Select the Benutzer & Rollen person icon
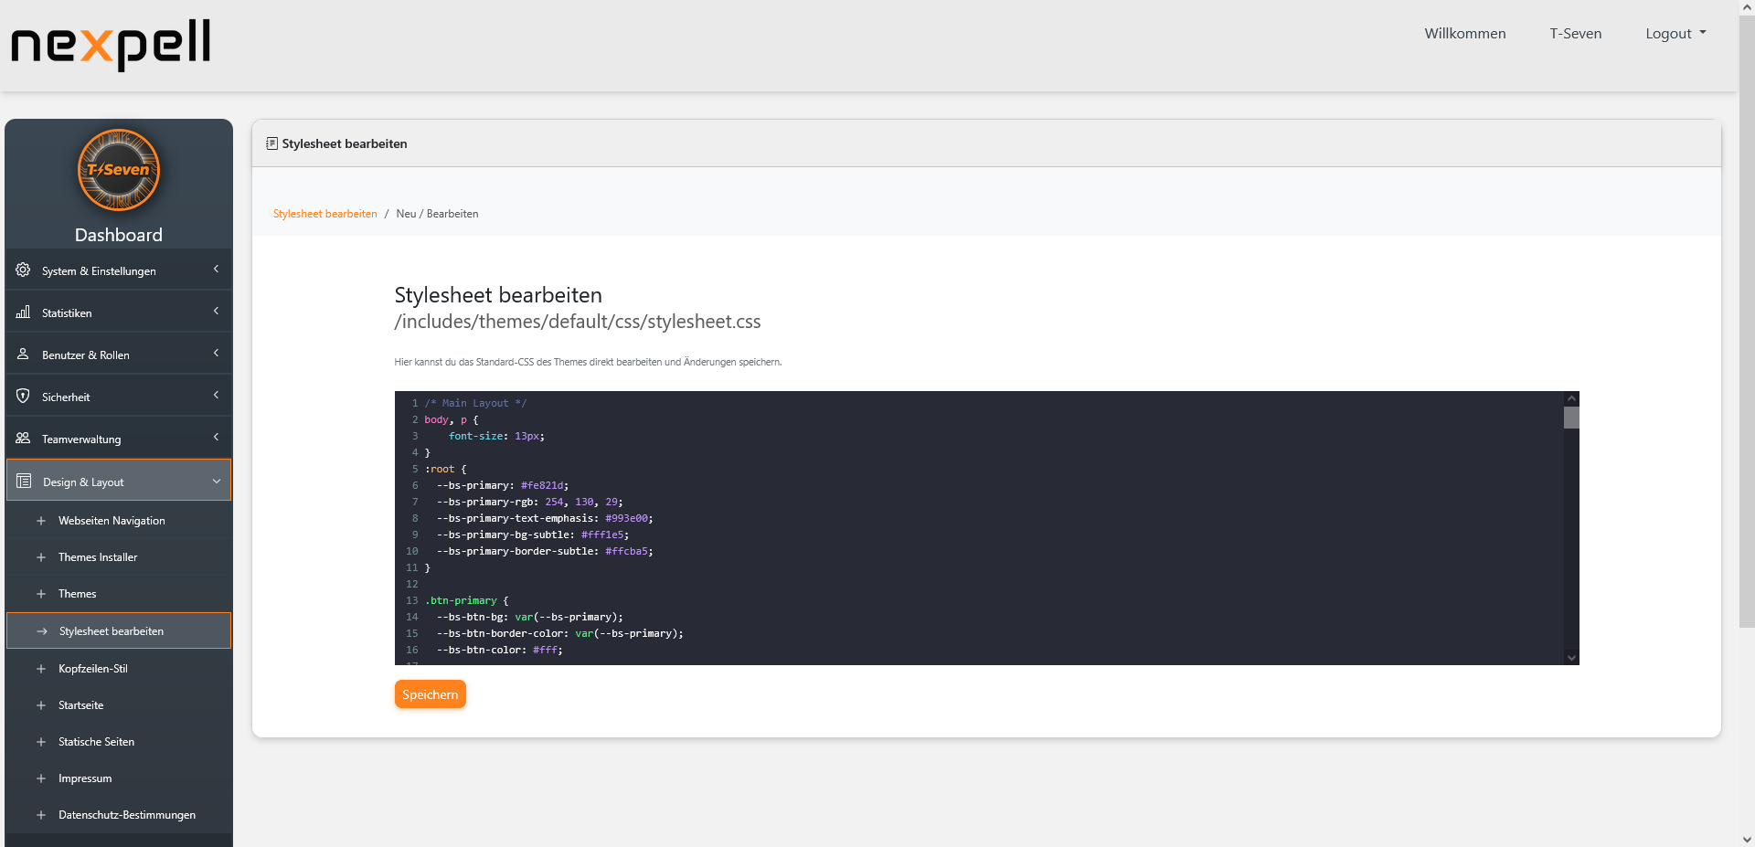This screenshot has height=847, width=1755. coord(23,355)
